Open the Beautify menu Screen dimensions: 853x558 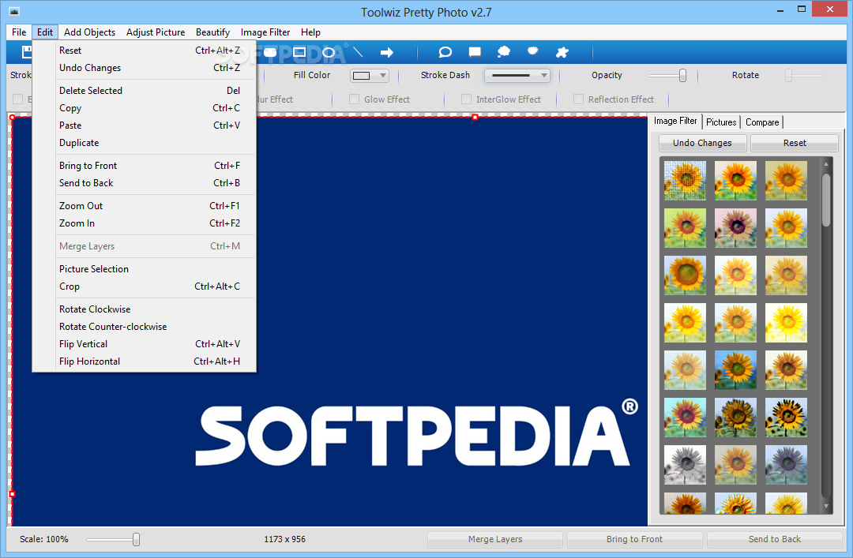pos(212,32)
